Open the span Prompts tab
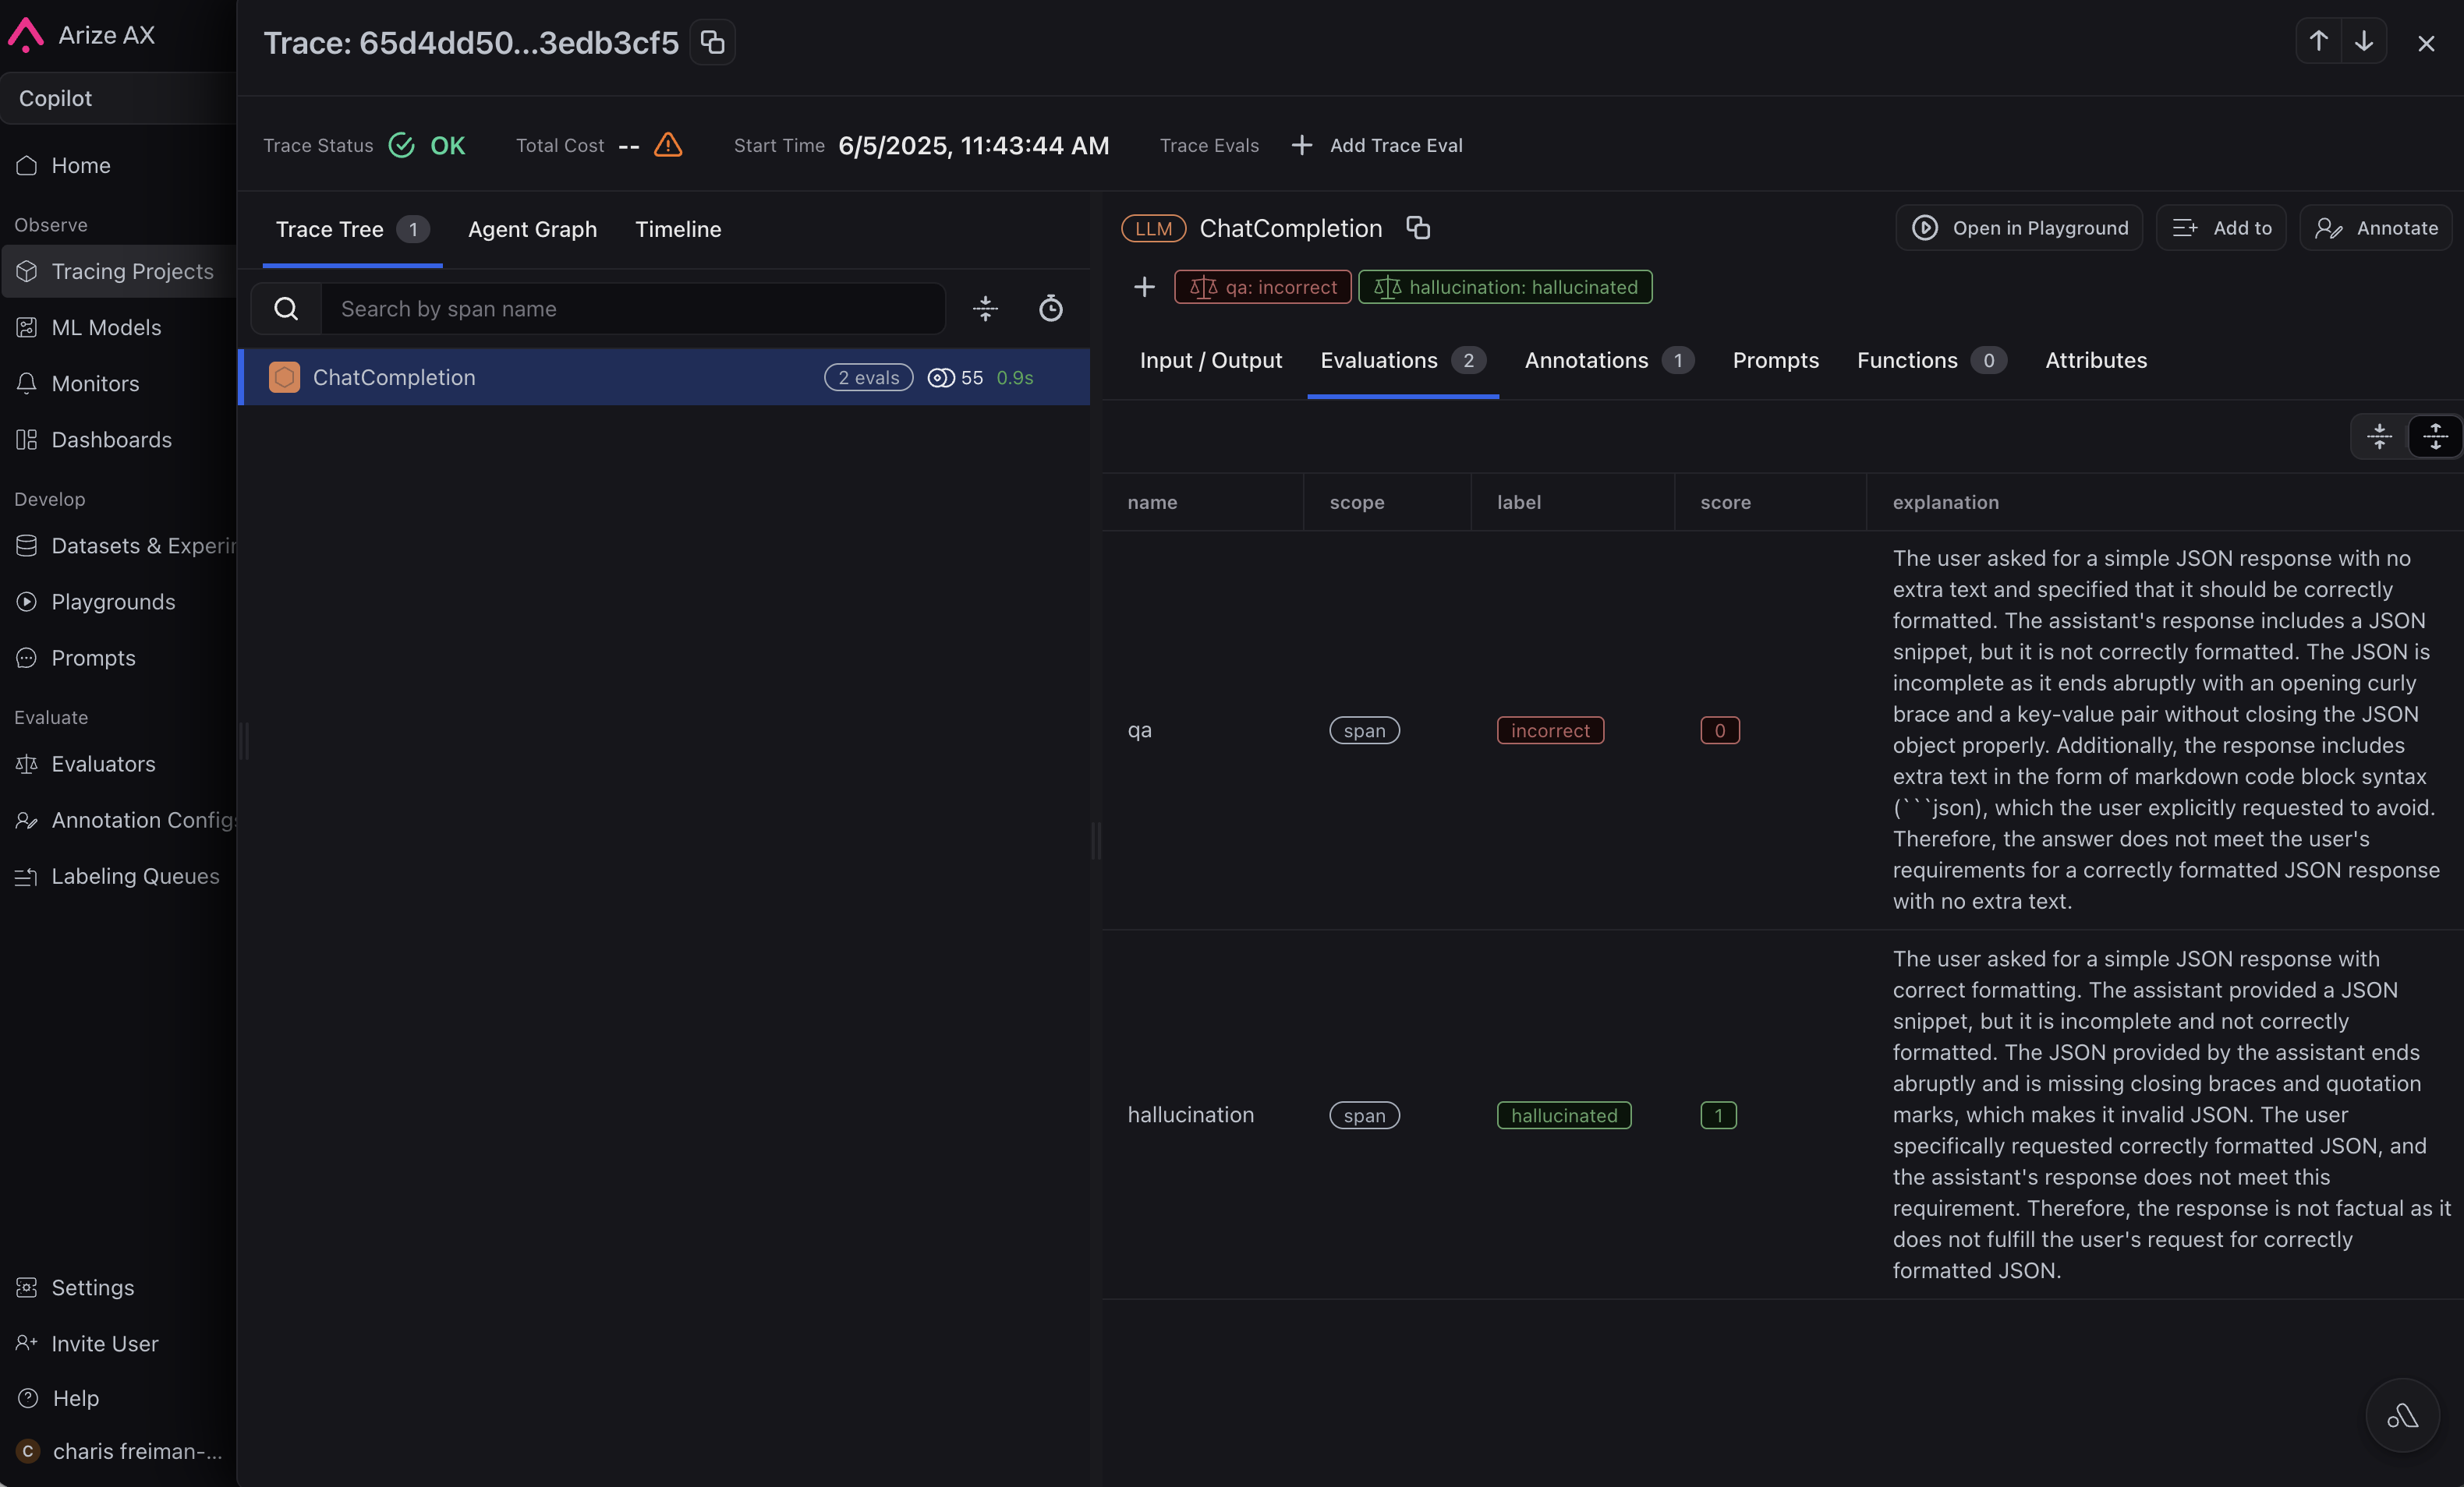2464x1487 pixels. point(1775,361)
